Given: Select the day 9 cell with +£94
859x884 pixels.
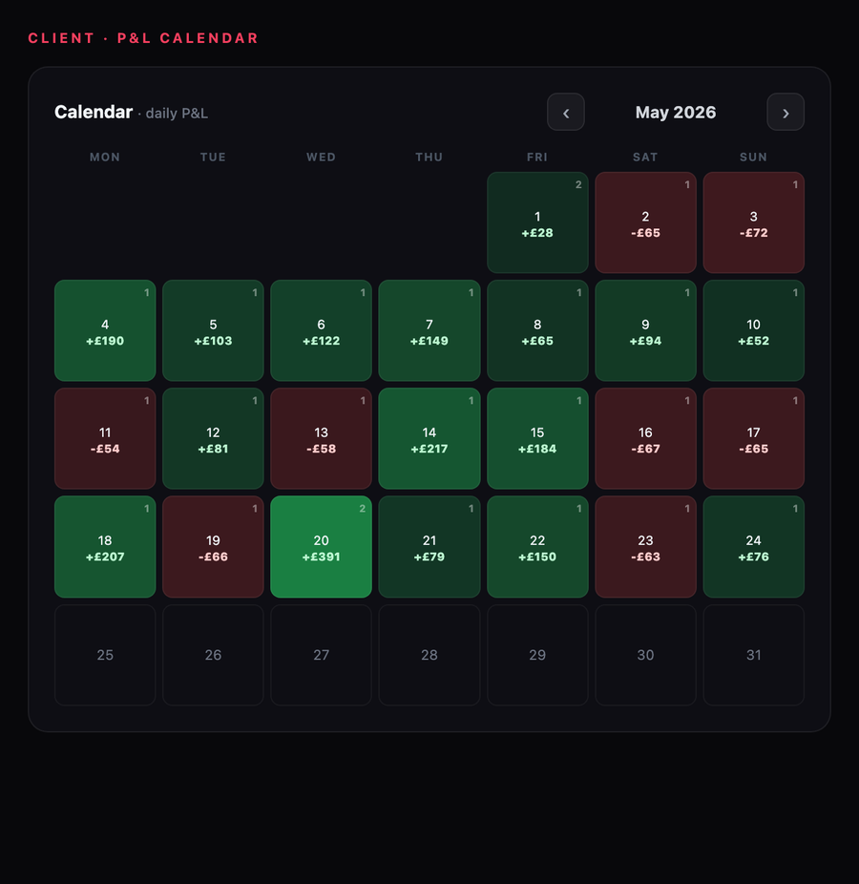Looking at the screenshot, I should pyautogui.click(x=645, y=330).
